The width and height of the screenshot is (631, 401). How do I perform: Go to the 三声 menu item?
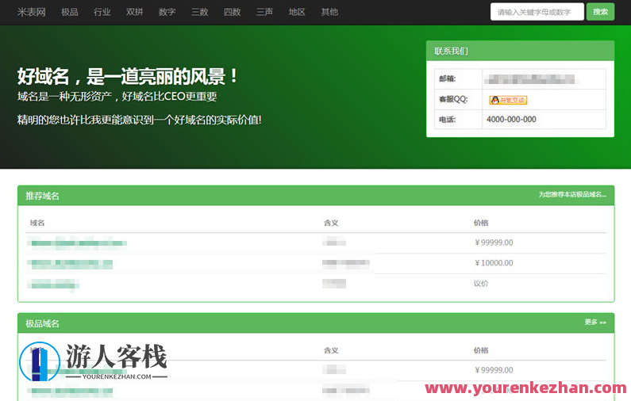[x=264, y=12]
